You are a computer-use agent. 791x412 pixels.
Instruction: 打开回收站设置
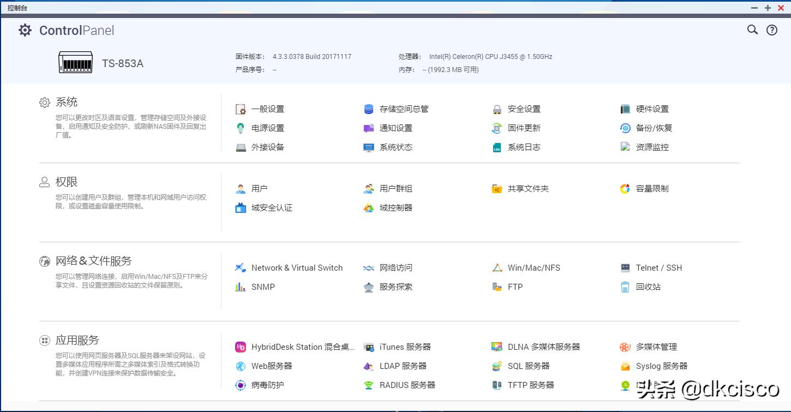click(x=648, y=286)
